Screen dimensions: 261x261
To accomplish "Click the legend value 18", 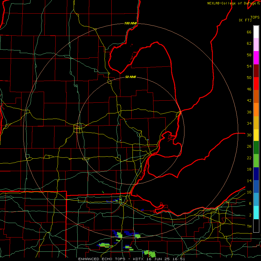I will coord(249,169).
